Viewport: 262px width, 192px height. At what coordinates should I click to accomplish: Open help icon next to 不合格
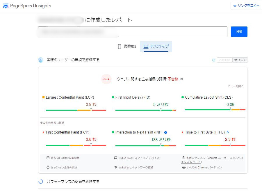(x=181, y=79)
